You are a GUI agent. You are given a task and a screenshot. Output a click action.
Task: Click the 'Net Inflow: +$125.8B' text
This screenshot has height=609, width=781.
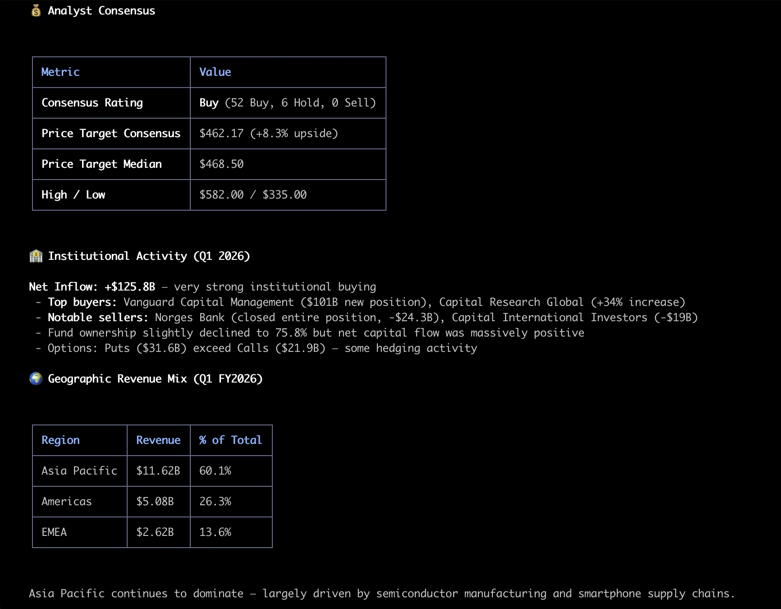pos(92,287)
